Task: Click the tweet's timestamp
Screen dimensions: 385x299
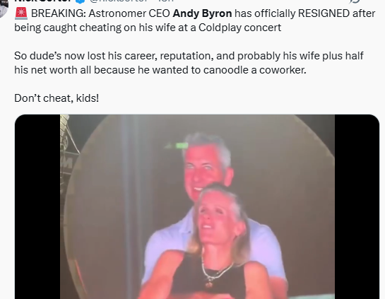Action: [x=166, y=1]
